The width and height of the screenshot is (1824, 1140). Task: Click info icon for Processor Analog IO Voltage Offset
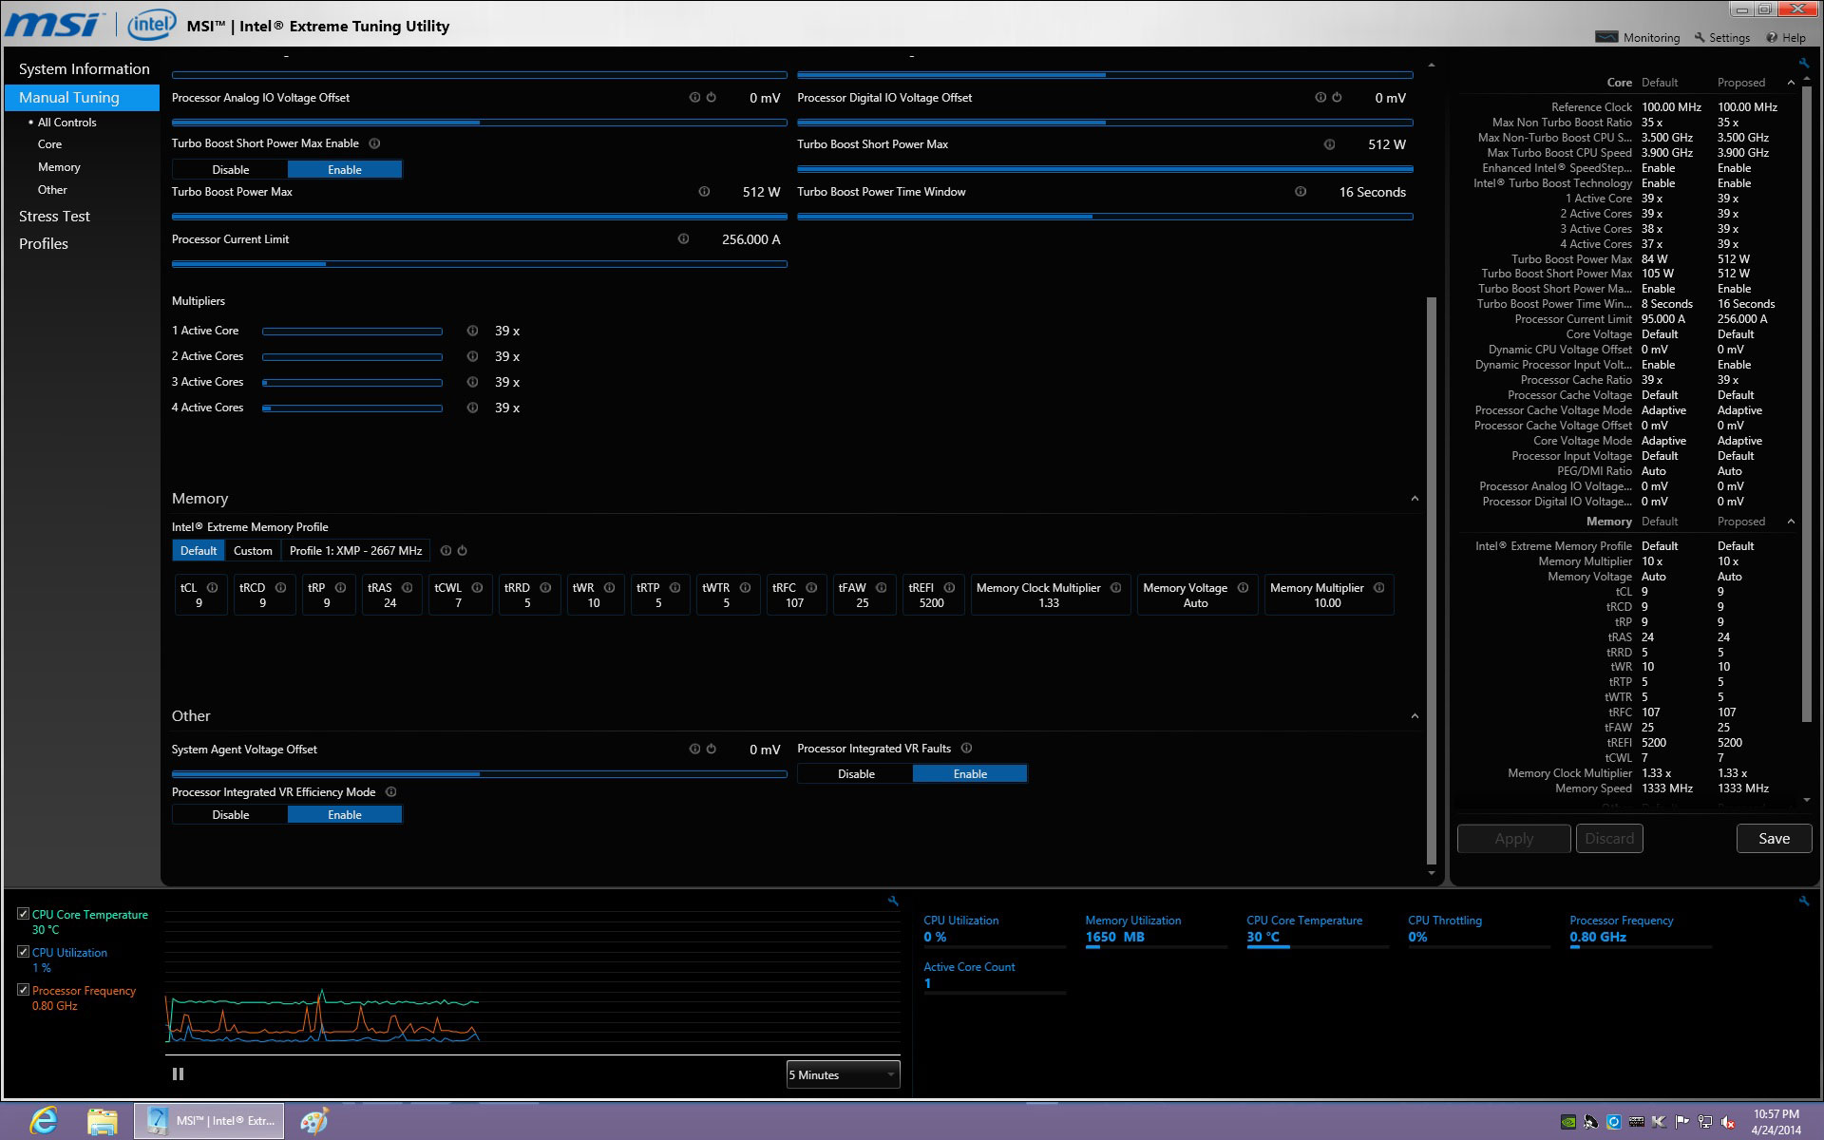click(x=694, y=98)
